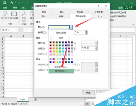Viewport: 136px width, 106px height.
Task: Select column B header
Action: [23, 36]
